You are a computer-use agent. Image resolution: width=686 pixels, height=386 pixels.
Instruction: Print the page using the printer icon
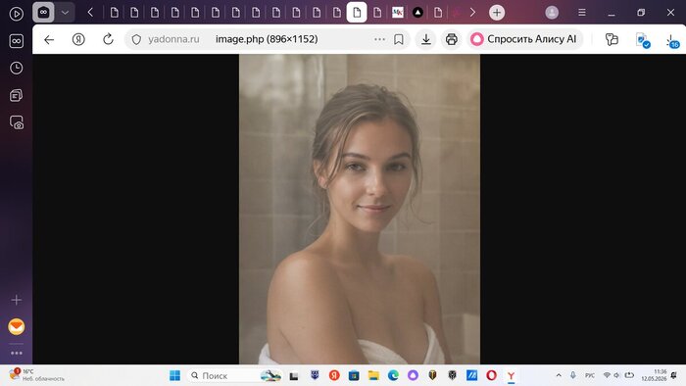click(x=452, y=39)
